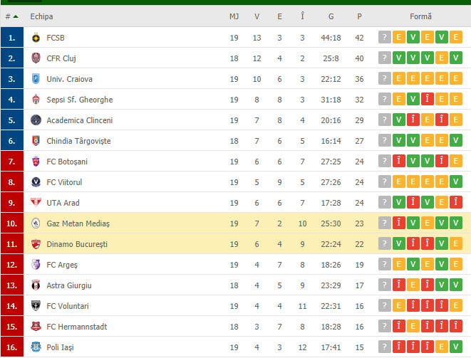This screenshot has width=471, height=358.
Task: Click FCSB's grey question mark form box
Action: (x=385, y=38)
